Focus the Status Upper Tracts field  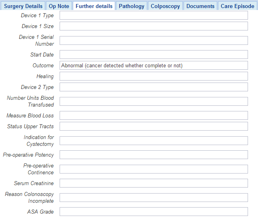click(x=154, y=126)
